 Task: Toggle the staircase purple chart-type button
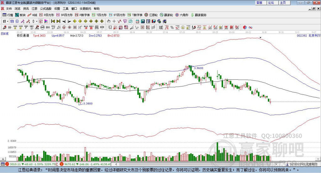pyautogui.click(x=23, y=21)
